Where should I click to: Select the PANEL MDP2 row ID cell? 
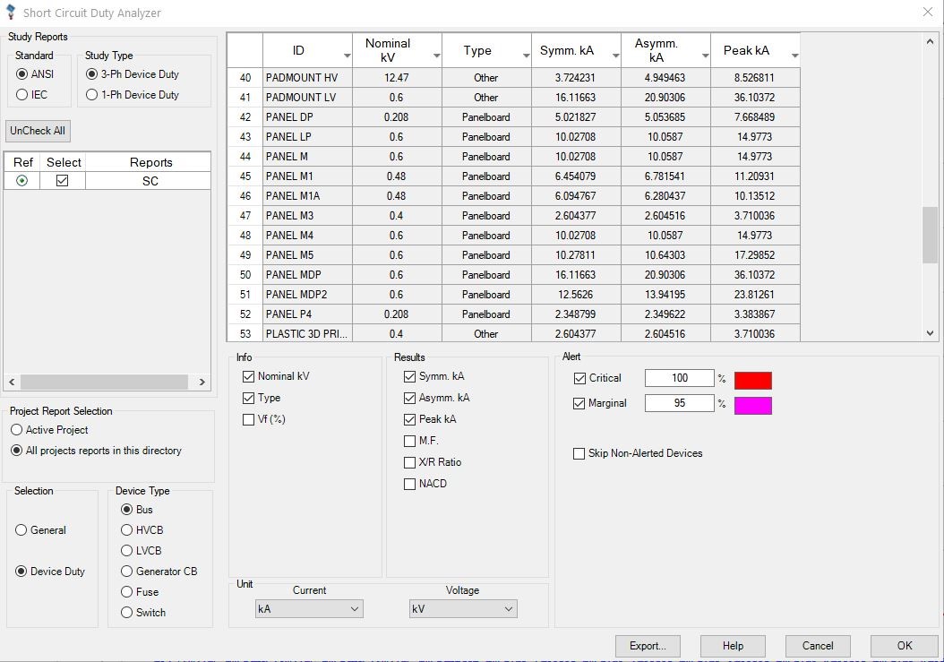(307, 295)
